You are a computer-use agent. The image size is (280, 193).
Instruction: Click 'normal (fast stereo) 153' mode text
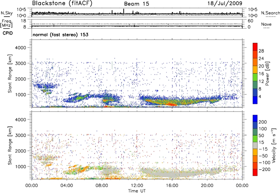pos(61,34)
